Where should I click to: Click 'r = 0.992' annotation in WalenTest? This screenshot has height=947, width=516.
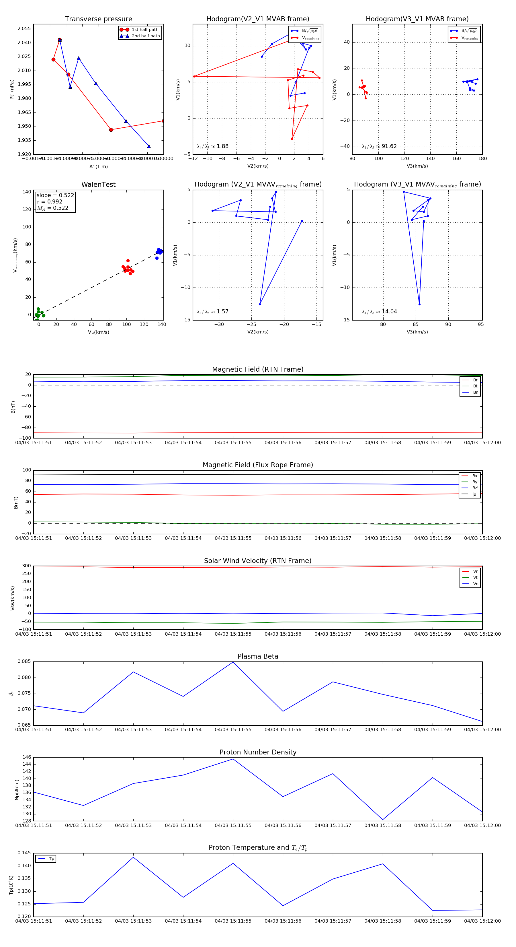(x=50, y=201)
